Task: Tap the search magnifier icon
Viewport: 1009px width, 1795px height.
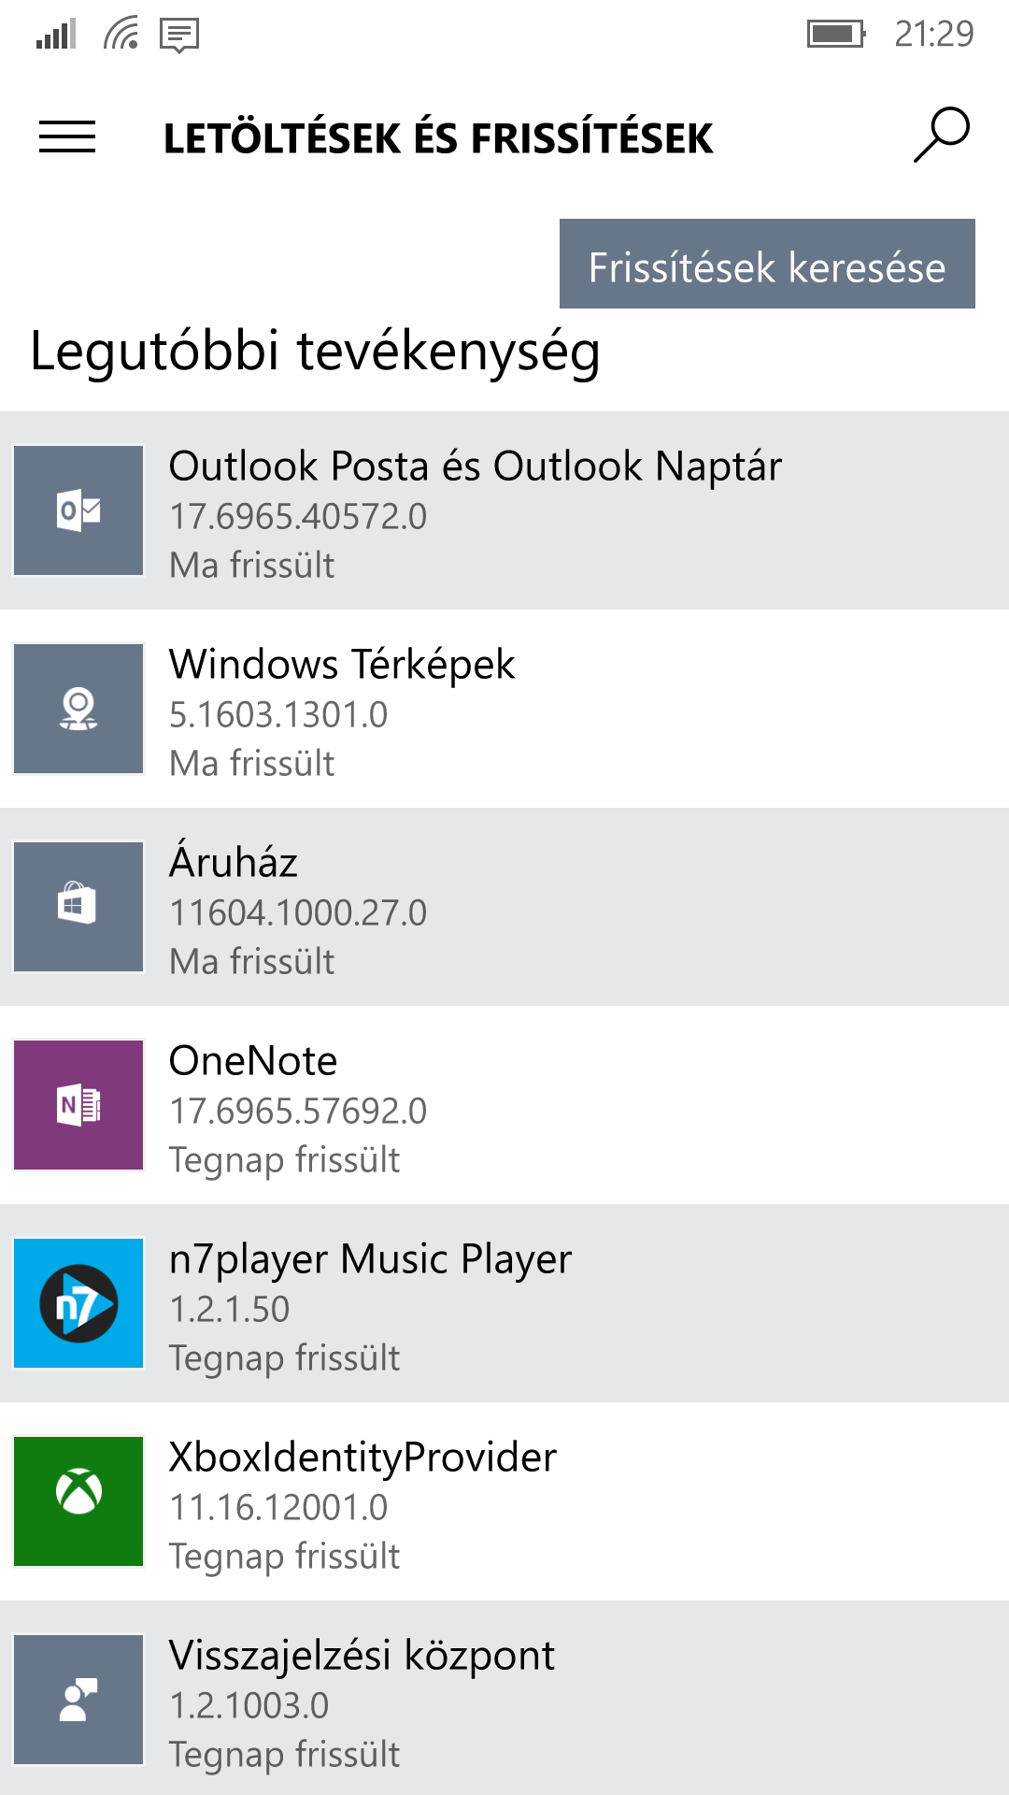Action: [942, 136]
